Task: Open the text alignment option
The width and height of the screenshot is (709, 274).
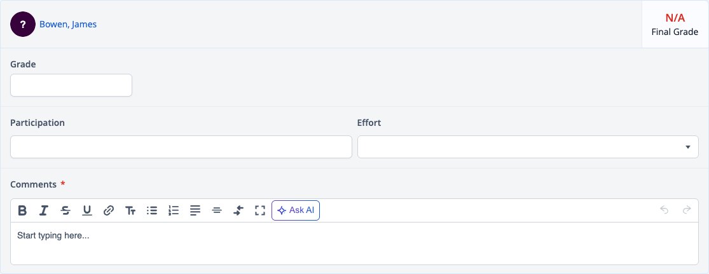Action: pos(195,210)
